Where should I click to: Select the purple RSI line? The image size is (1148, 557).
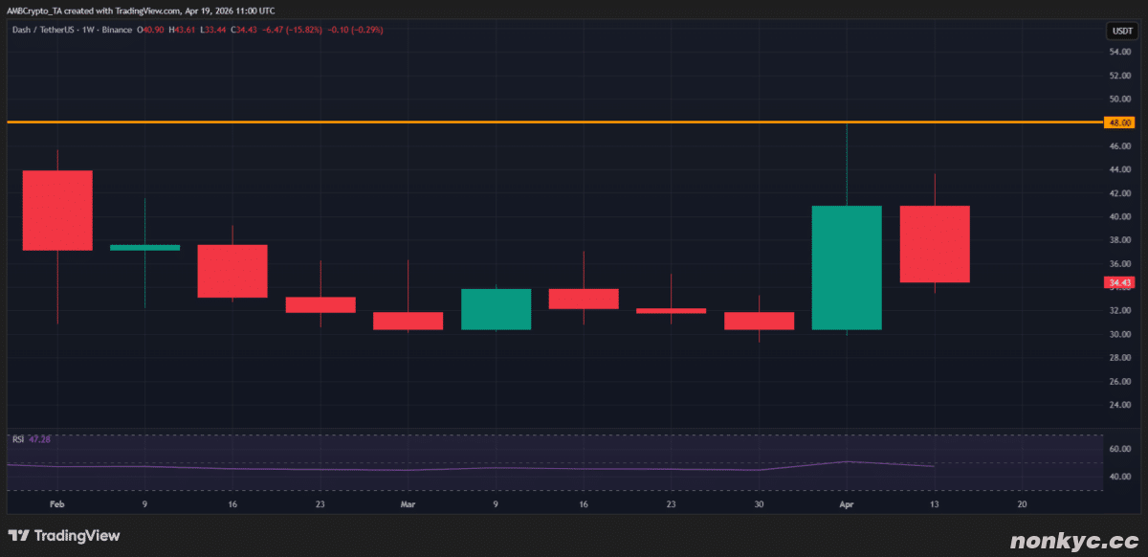478,468
